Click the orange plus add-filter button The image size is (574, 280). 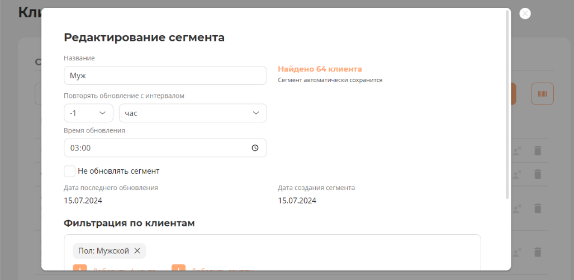[80, 268]
